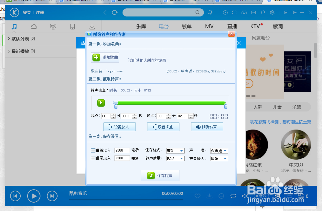The width and height of the screenshot is (322, 211).
Task: Click the volume speaker icon
Action: point(245,196)
